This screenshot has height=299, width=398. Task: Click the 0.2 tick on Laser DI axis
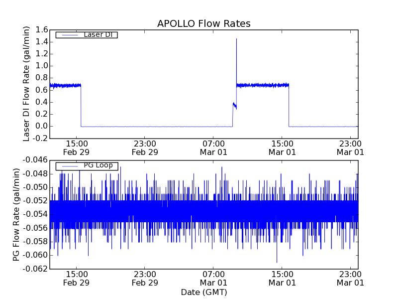click(x=42, y=114)
